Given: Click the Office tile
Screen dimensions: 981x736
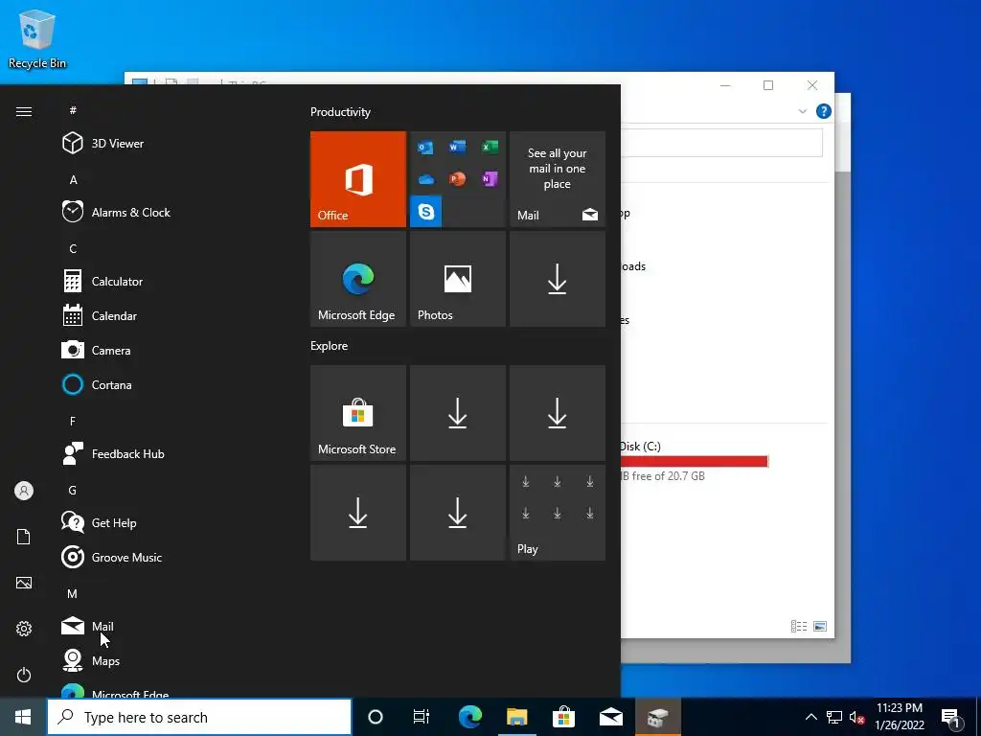Looking at the screenshot, I should (x=358, y=179).
